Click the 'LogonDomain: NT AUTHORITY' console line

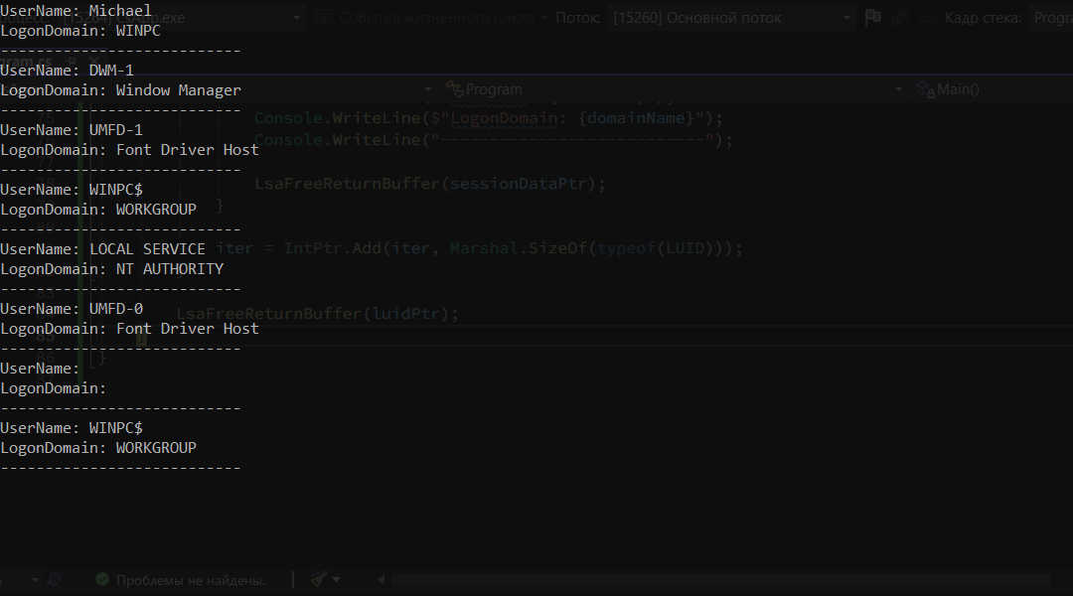(x=111, y=269)
